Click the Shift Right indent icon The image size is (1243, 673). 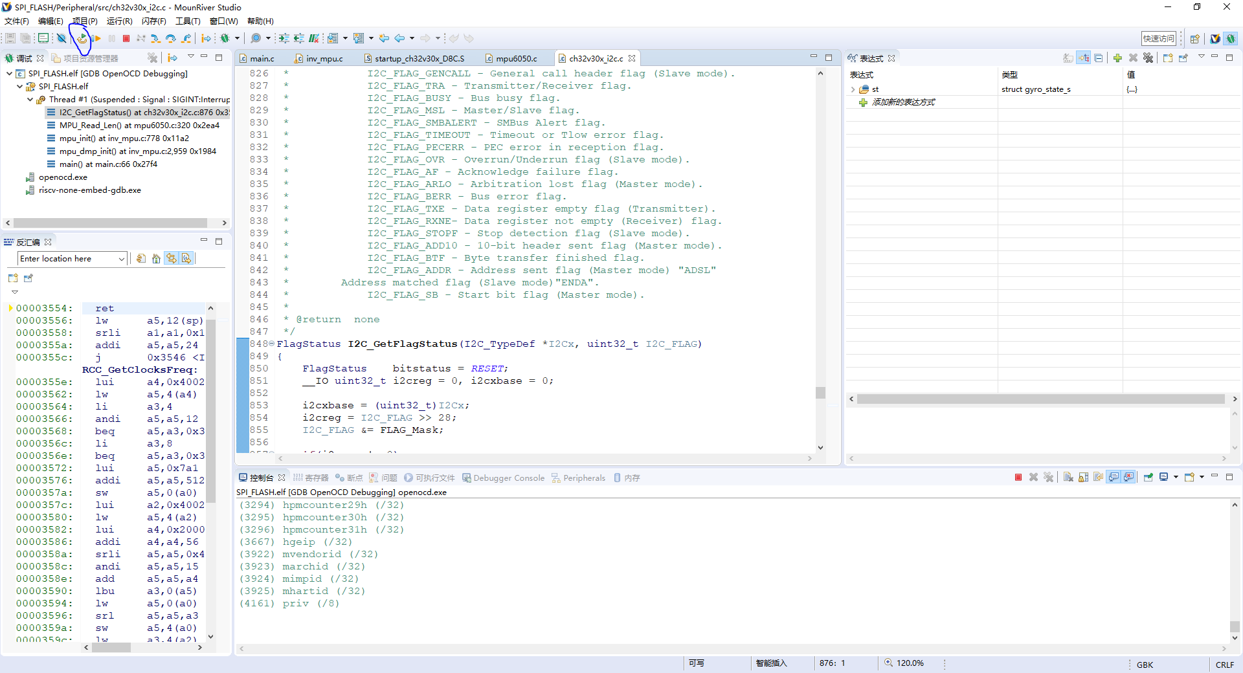click(x=284, y=39)
